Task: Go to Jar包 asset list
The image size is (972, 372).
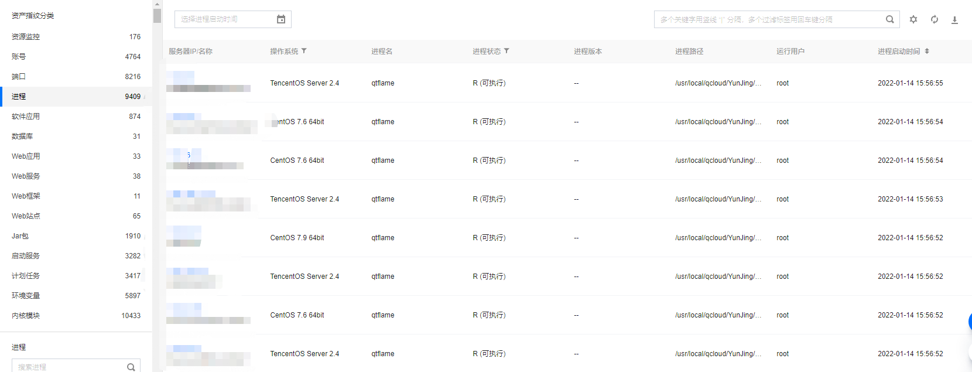Action: pos(20,236)
